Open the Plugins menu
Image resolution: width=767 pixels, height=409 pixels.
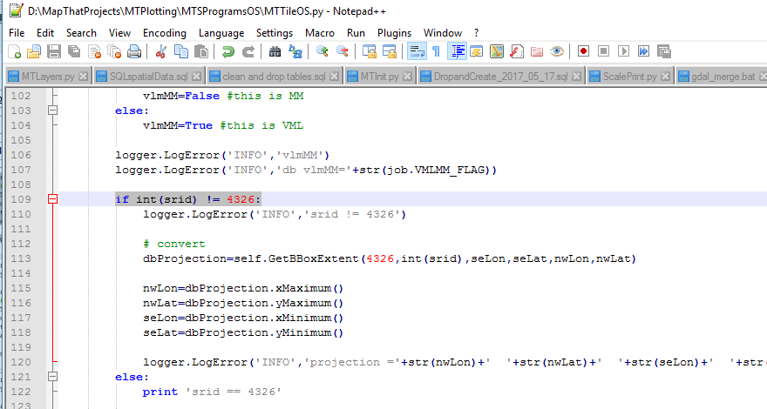click(x=394, y=33)
